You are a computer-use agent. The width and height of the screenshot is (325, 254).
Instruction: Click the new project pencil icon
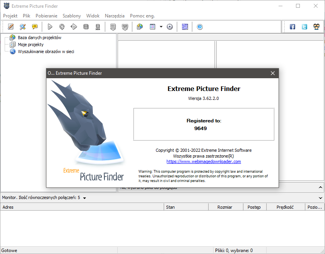pos(10,27)
